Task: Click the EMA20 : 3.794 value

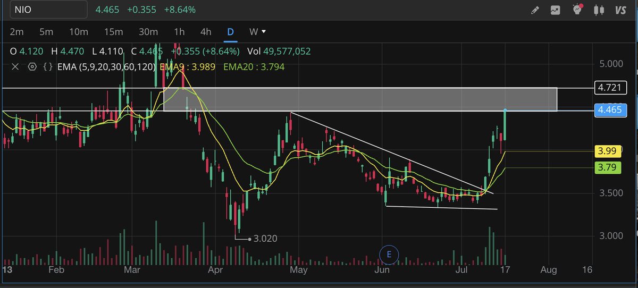Action: coord(254,67)
